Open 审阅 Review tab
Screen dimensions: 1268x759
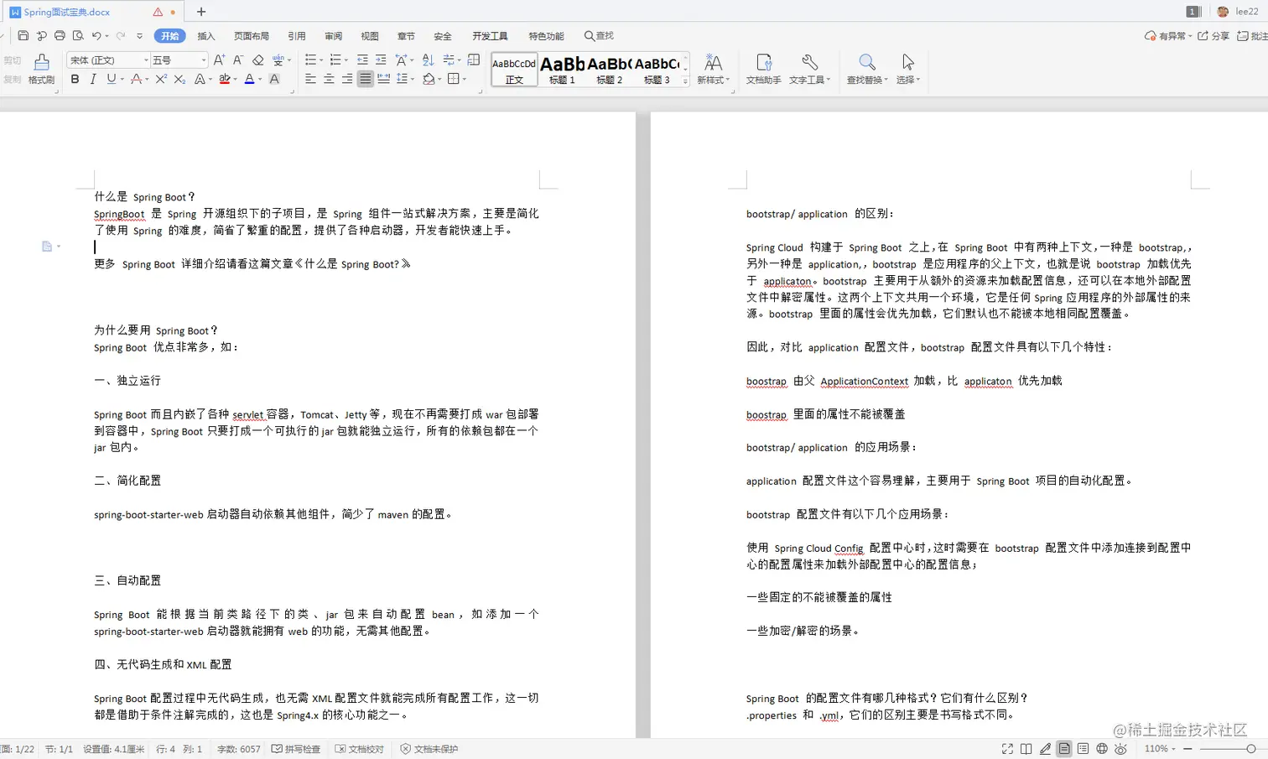click(x=333, y=36)
